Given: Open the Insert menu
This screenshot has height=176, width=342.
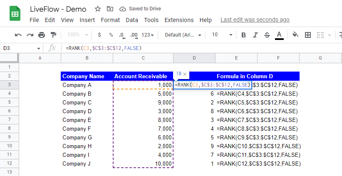Looking at the screenshot, I should point(87,20).
